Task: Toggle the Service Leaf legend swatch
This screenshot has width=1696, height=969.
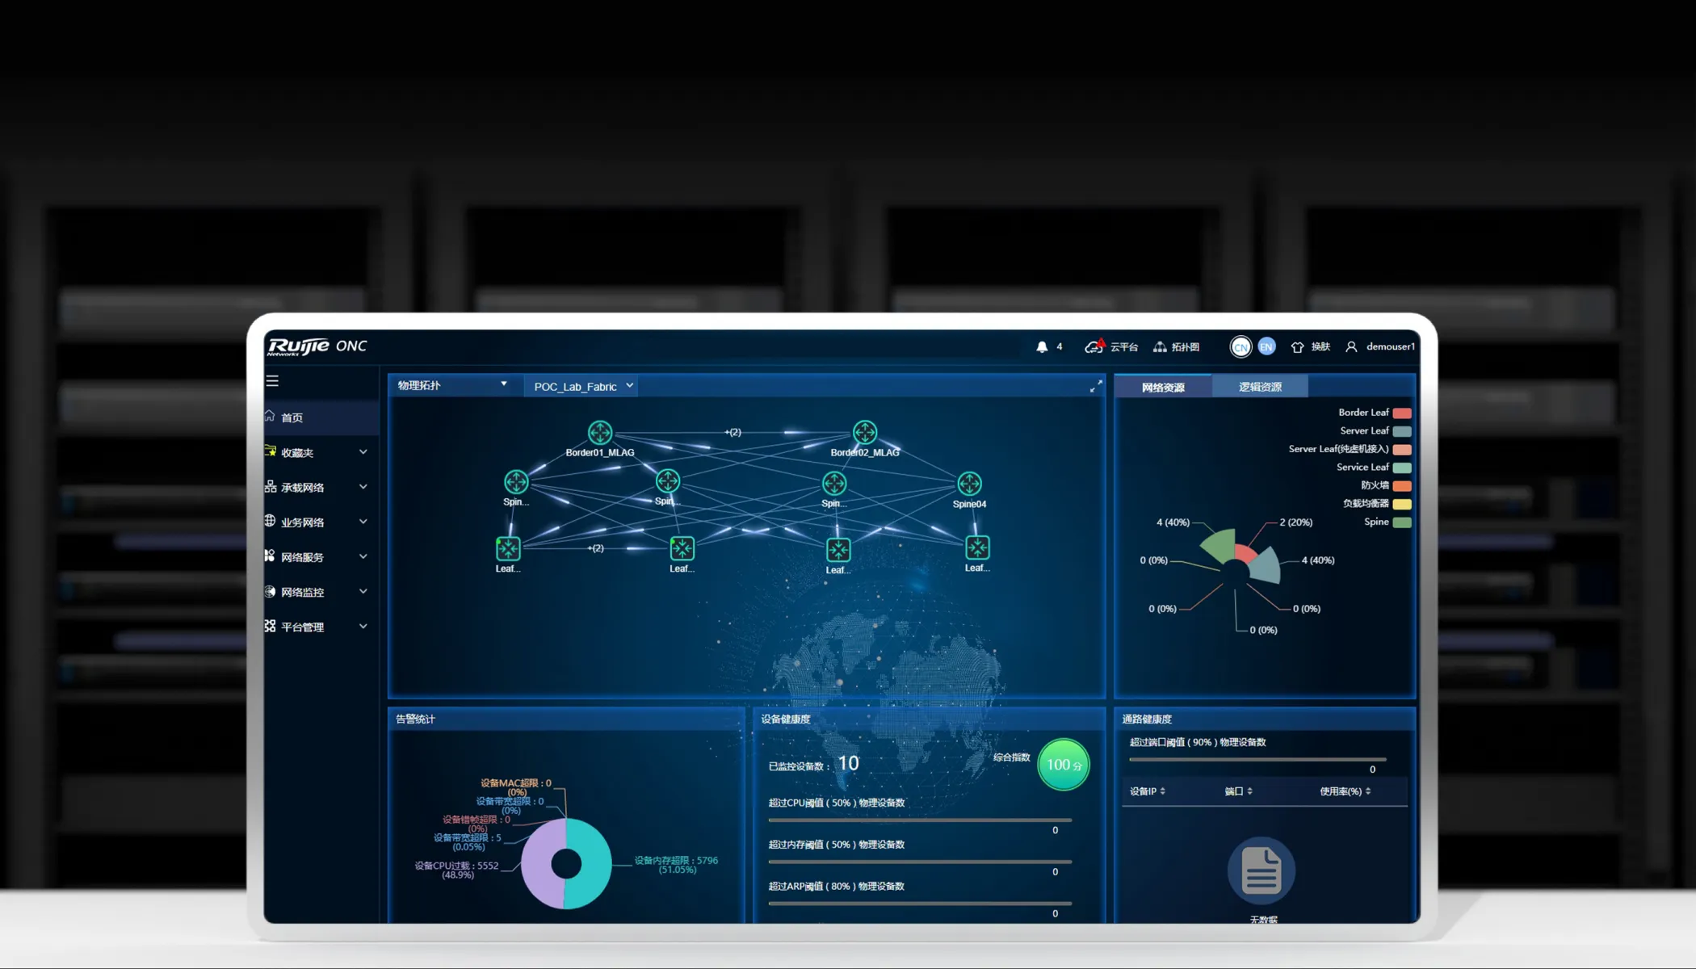Action: click(1402, 468)
